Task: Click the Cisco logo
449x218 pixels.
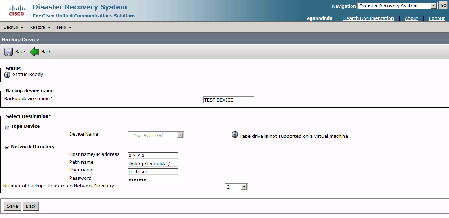Action: coord(16,11)
